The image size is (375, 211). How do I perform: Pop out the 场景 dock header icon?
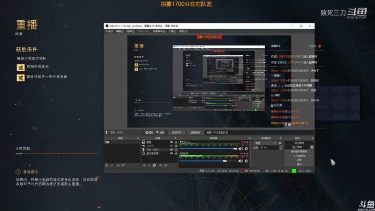138,138
